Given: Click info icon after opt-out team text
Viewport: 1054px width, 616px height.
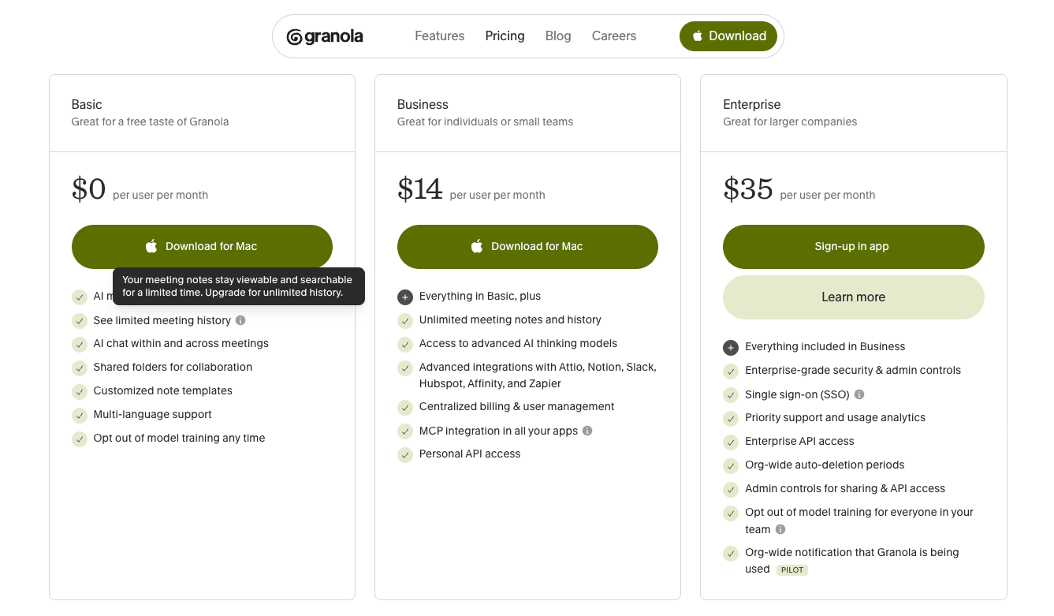Looking at the screenshot, I should [780, 530].
